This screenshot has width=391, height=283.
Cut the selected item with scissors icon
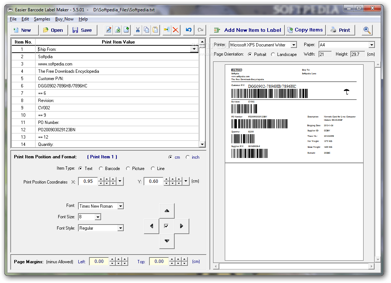pos(137,30)
